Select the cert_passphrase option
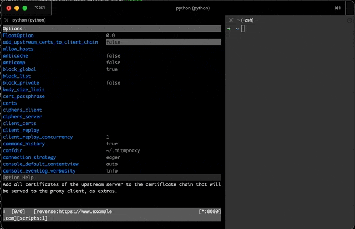355x229 pixels. click(x=23, y=96)
